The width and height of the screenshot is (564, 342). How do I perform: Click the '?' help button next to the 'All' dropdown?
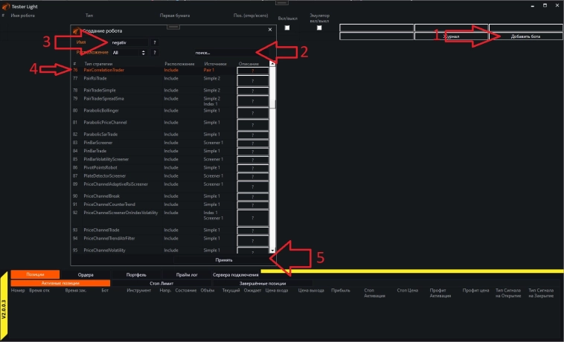pos(155,53)
